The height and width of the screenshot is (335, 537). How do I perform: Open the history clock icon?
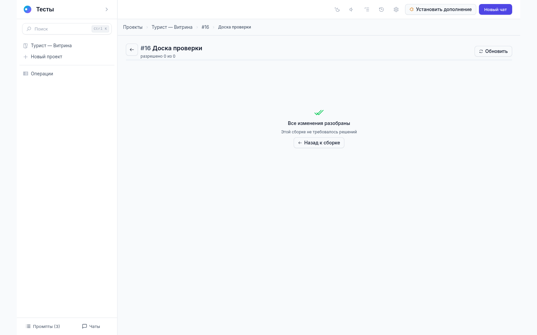pos(381,9)
